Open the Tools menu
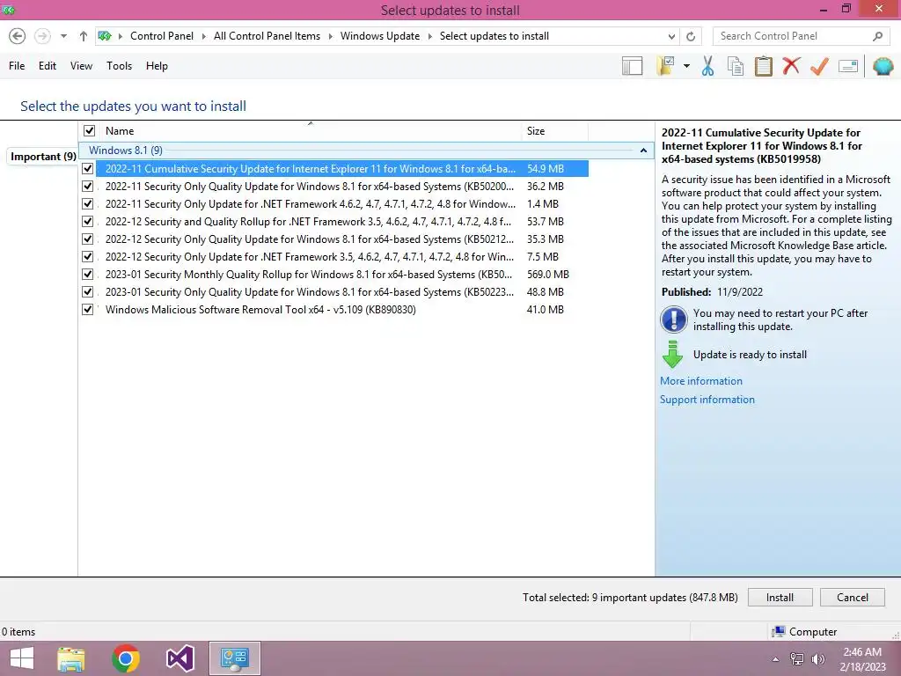Image resolution: width=901 pixels, height=676 pixels. [x=119, y=66]
